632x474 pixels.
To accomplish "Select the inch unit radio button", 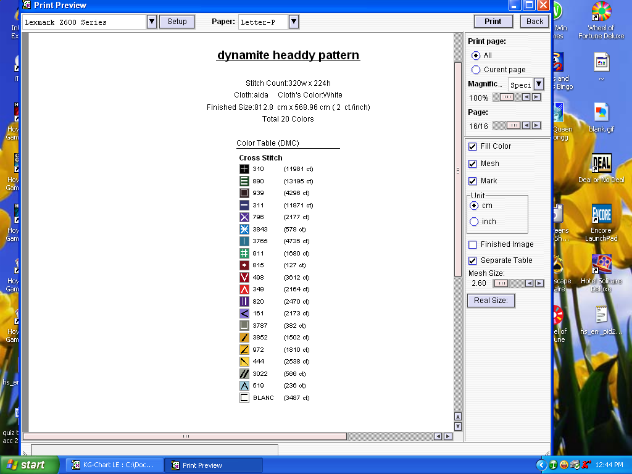I will coord(474,222).
